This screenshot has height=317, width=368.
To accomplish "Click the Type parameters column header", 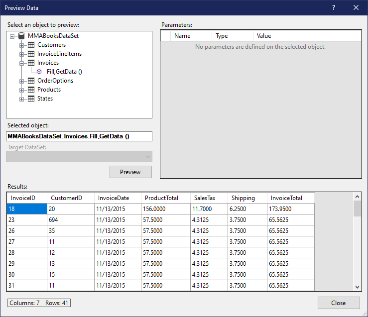I will click(233, 36).
